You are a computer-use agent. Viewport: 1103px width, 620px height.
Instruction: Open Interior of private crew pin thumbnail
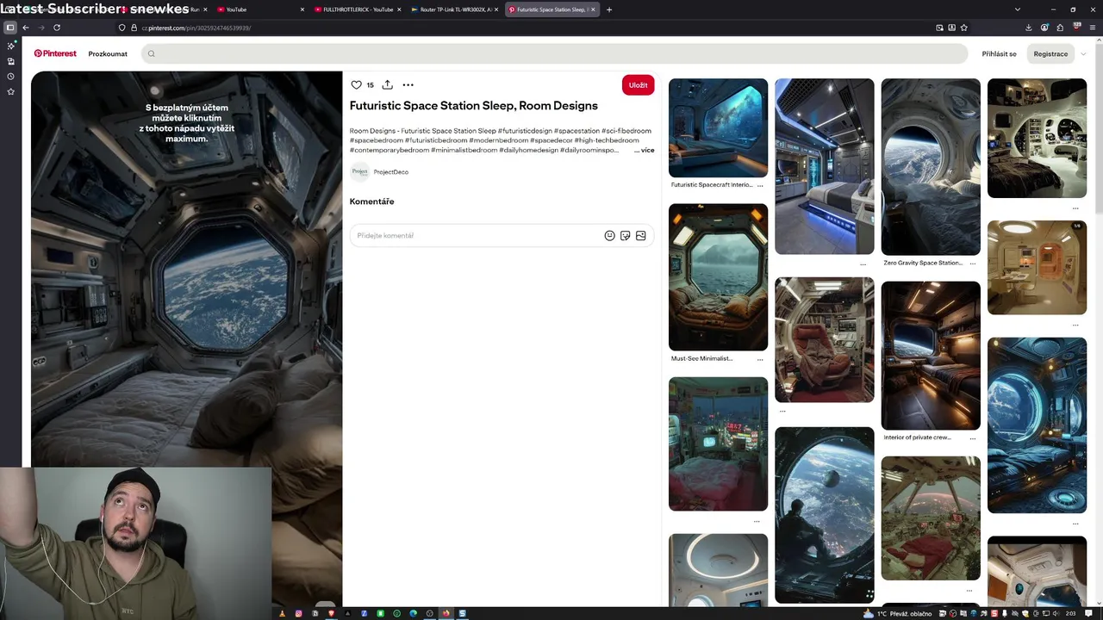[x=931, y=356]
